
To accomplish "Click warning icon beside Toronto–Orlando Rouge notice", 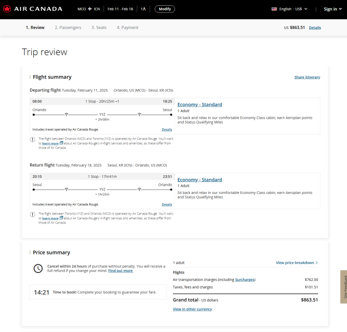I will click(33, 215).
